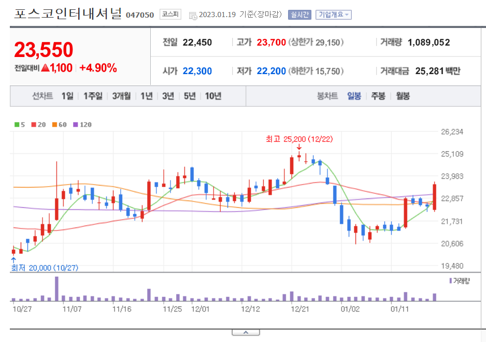This screenshot has width=486, height=342.
Task: Collapse the chart using the bottom chevron handle
Action: pos(246,332)
